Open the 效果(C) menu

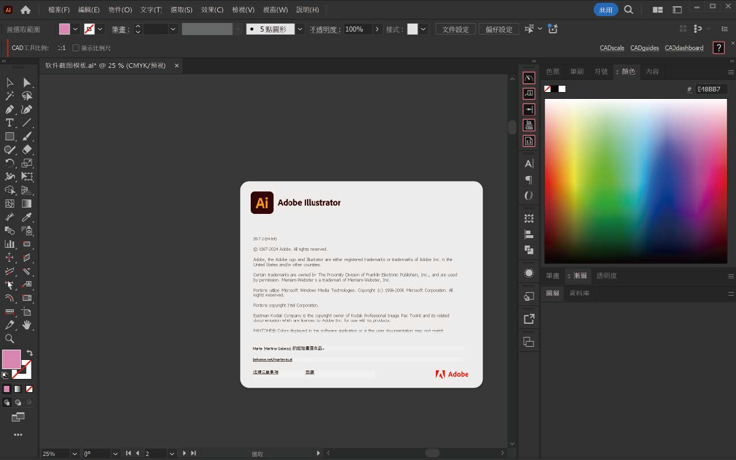[212, 10]
